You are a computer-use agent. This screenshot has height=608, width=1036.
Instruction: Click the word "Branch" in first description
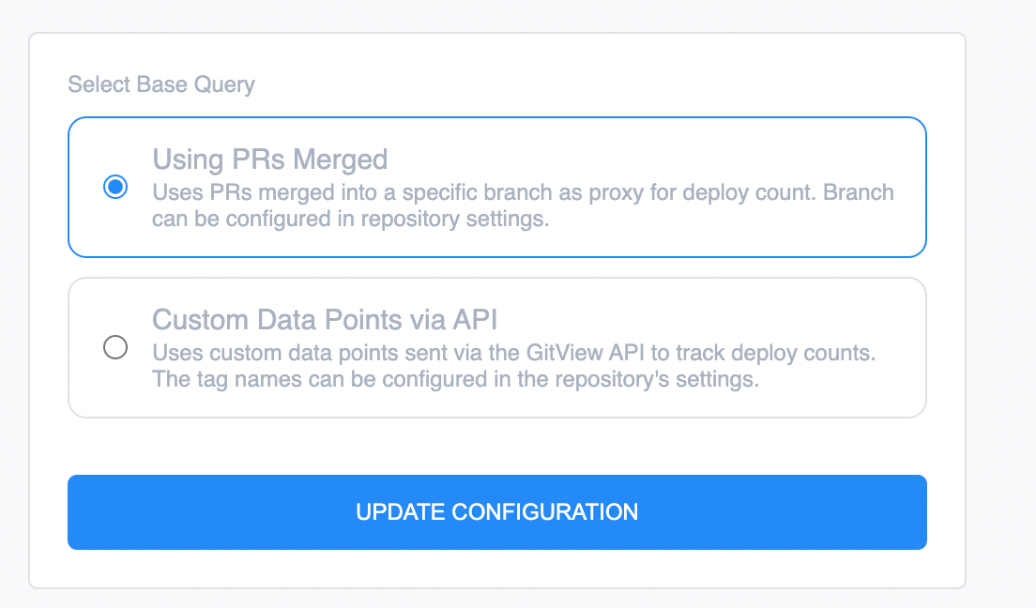[x=859, y=192]
